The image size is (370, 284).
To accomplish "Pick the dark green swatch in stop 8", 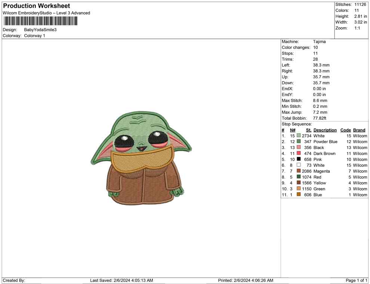I will (x=299, y=177).
